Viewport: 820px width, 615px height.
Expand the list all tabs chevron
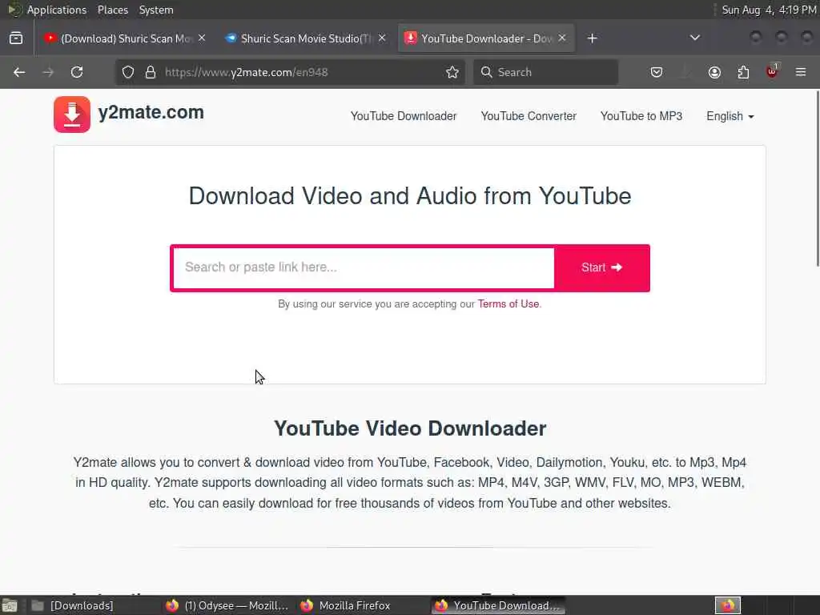(x=694, y=38)
